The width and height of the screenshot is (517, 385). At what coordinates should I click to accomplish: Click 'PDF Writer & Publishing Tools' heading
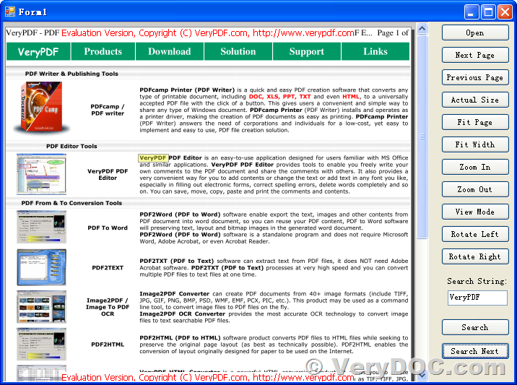(x=71, y=74)
